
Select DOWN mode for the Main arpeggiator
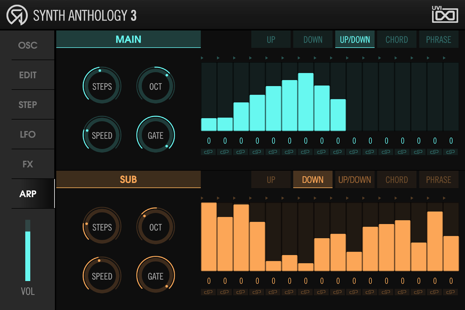(312, 39)
